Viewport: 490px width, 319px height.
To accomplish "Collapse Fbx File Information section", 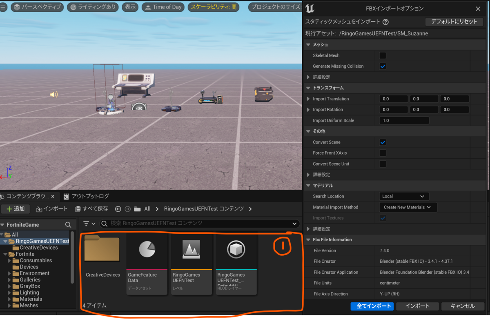I will coord(309,239).
